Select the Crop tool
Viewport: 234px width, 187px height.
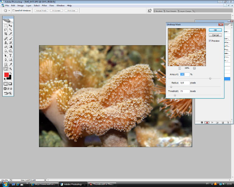6,33
